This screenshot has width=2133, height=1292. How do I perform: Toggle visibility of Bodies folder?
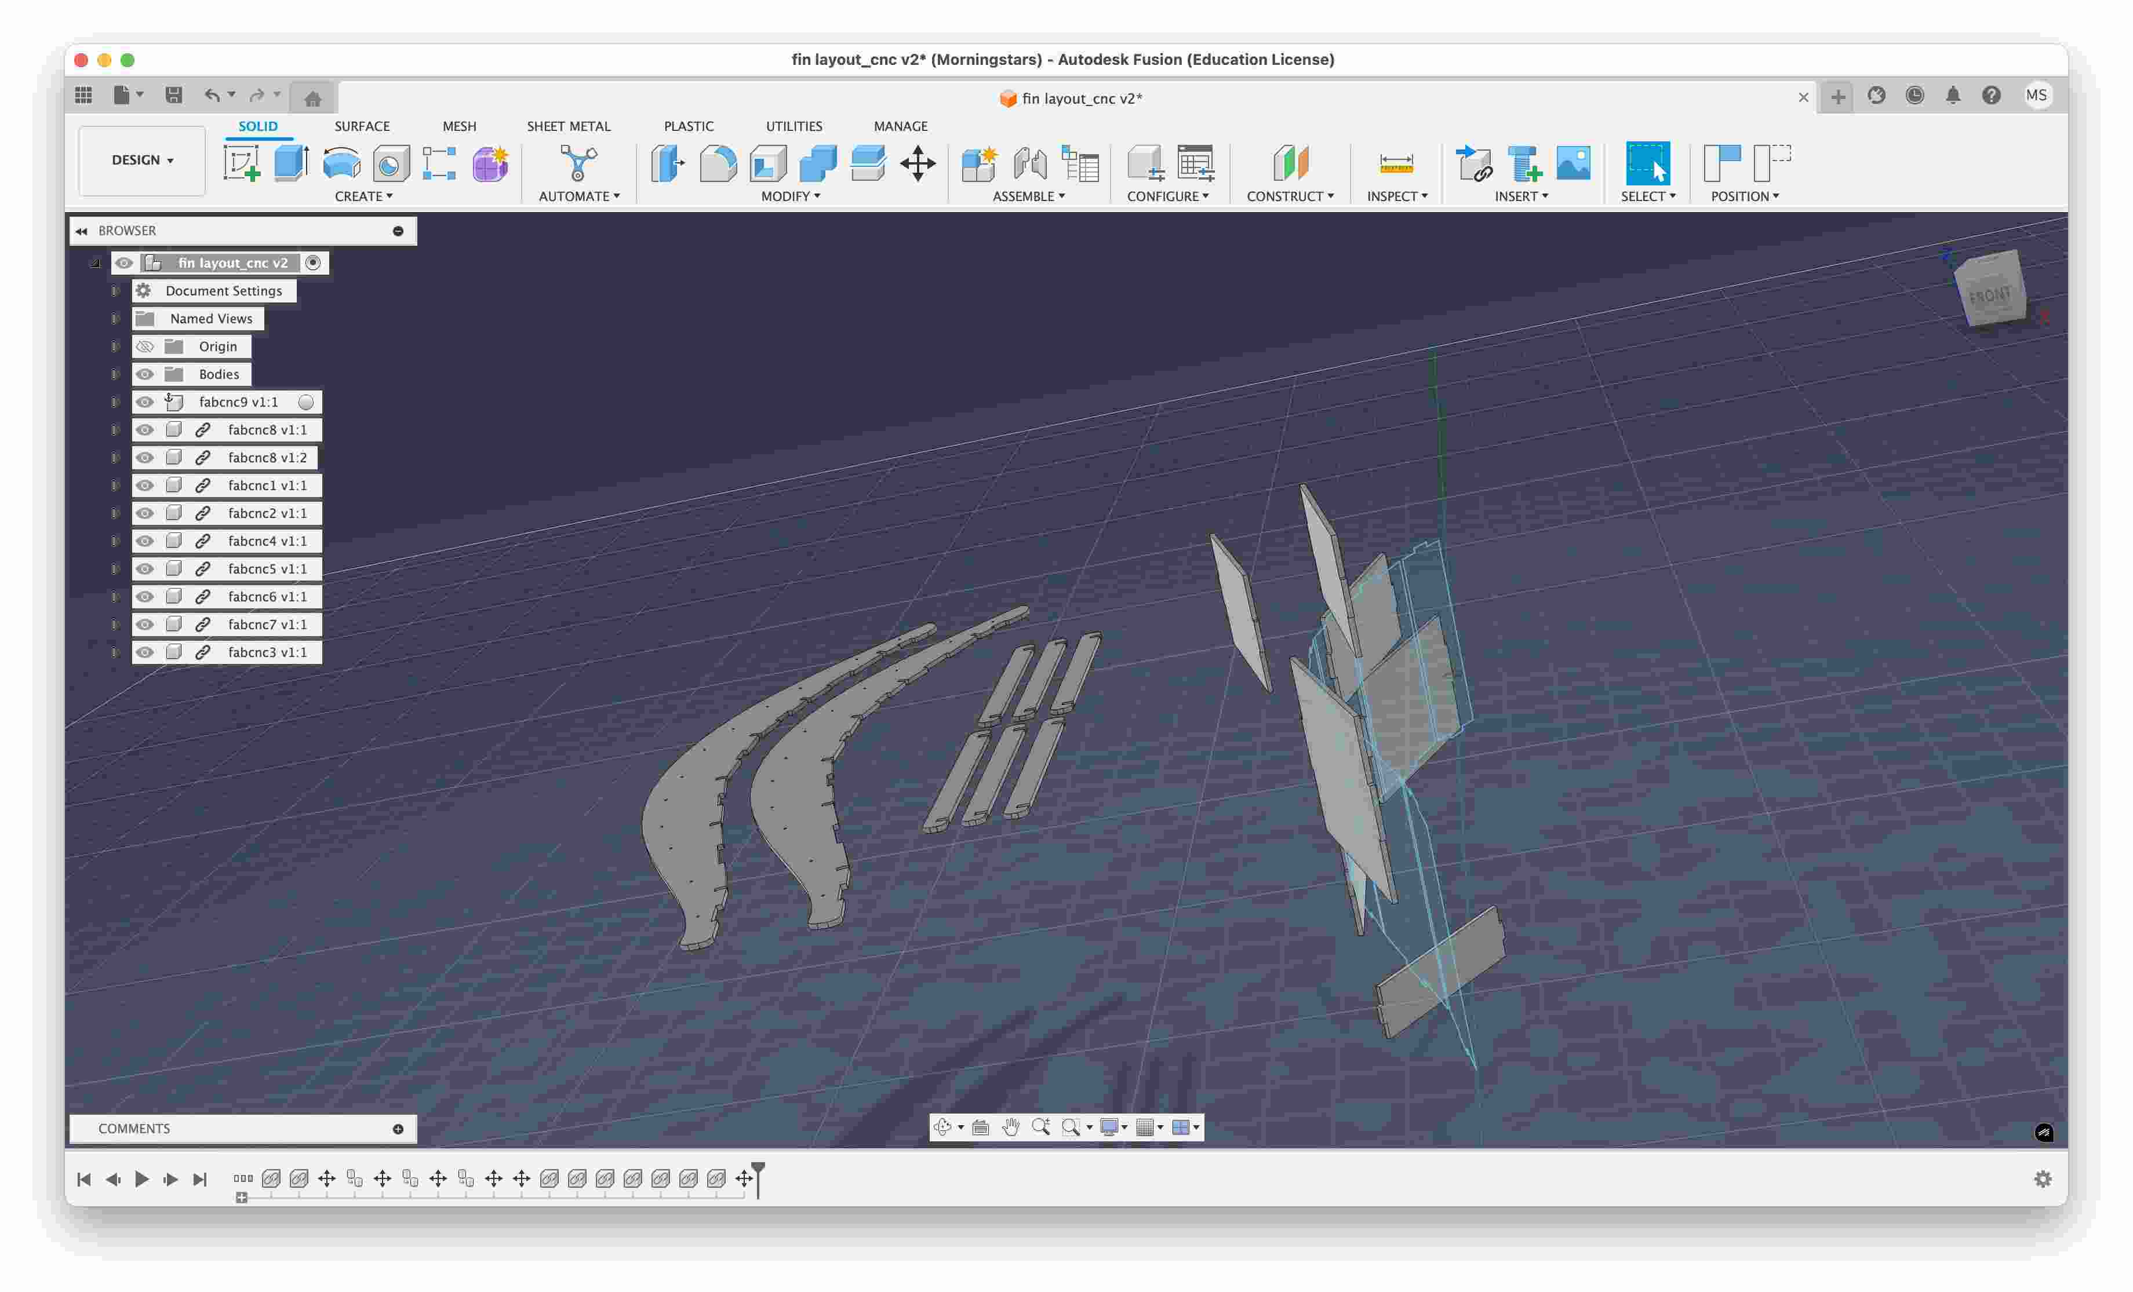(144, 374)
